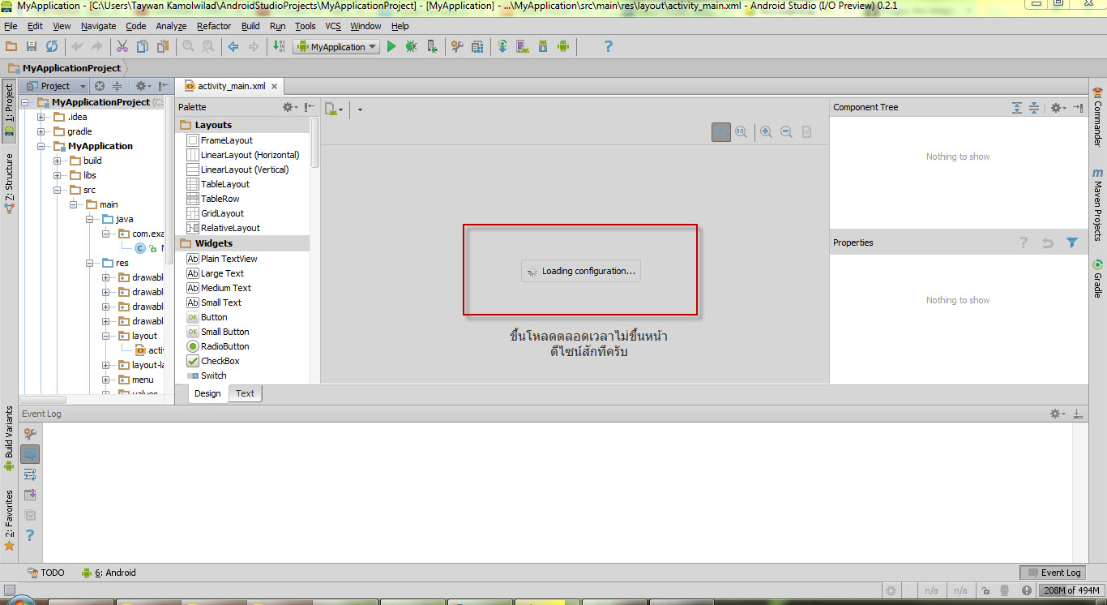Click the Open folder toolbar icon
This screenshot has width=1107, height=605.
(11, 47)
